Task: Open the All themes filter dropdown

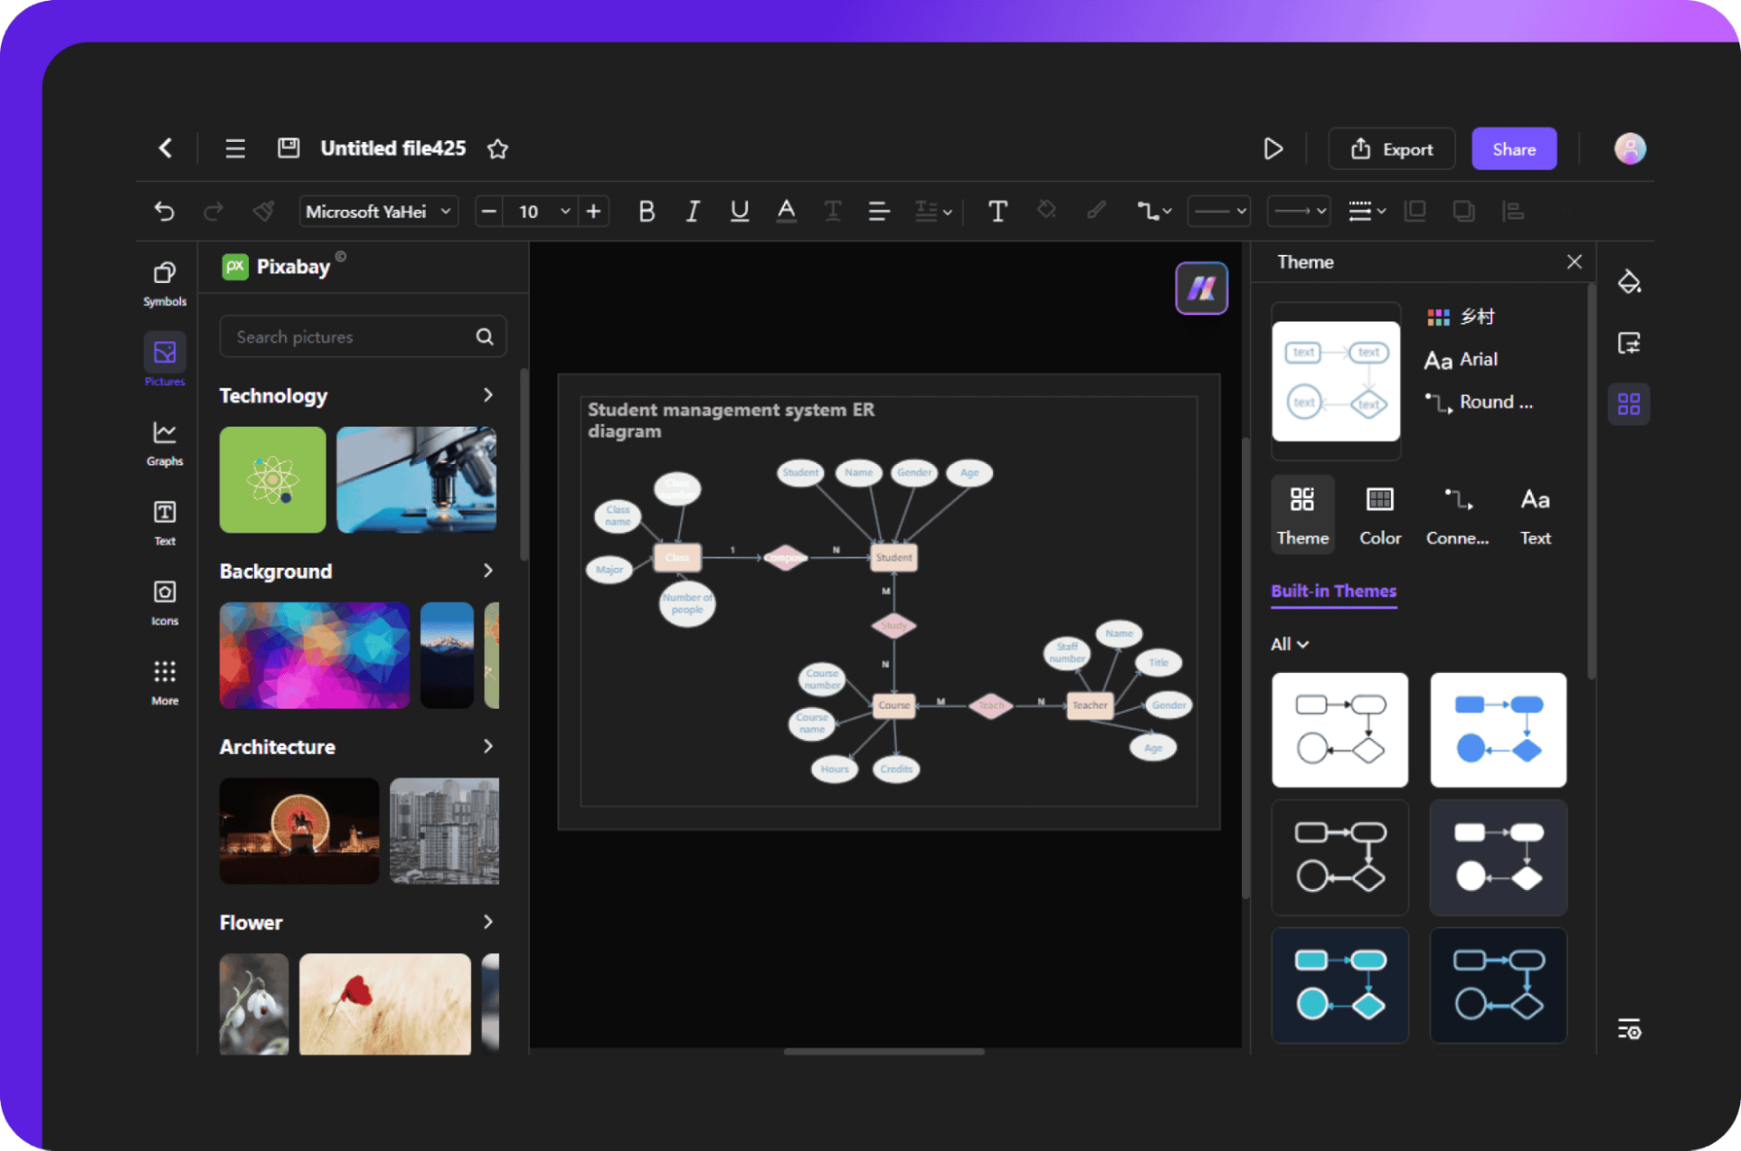Action: [x=1289, y=644]
